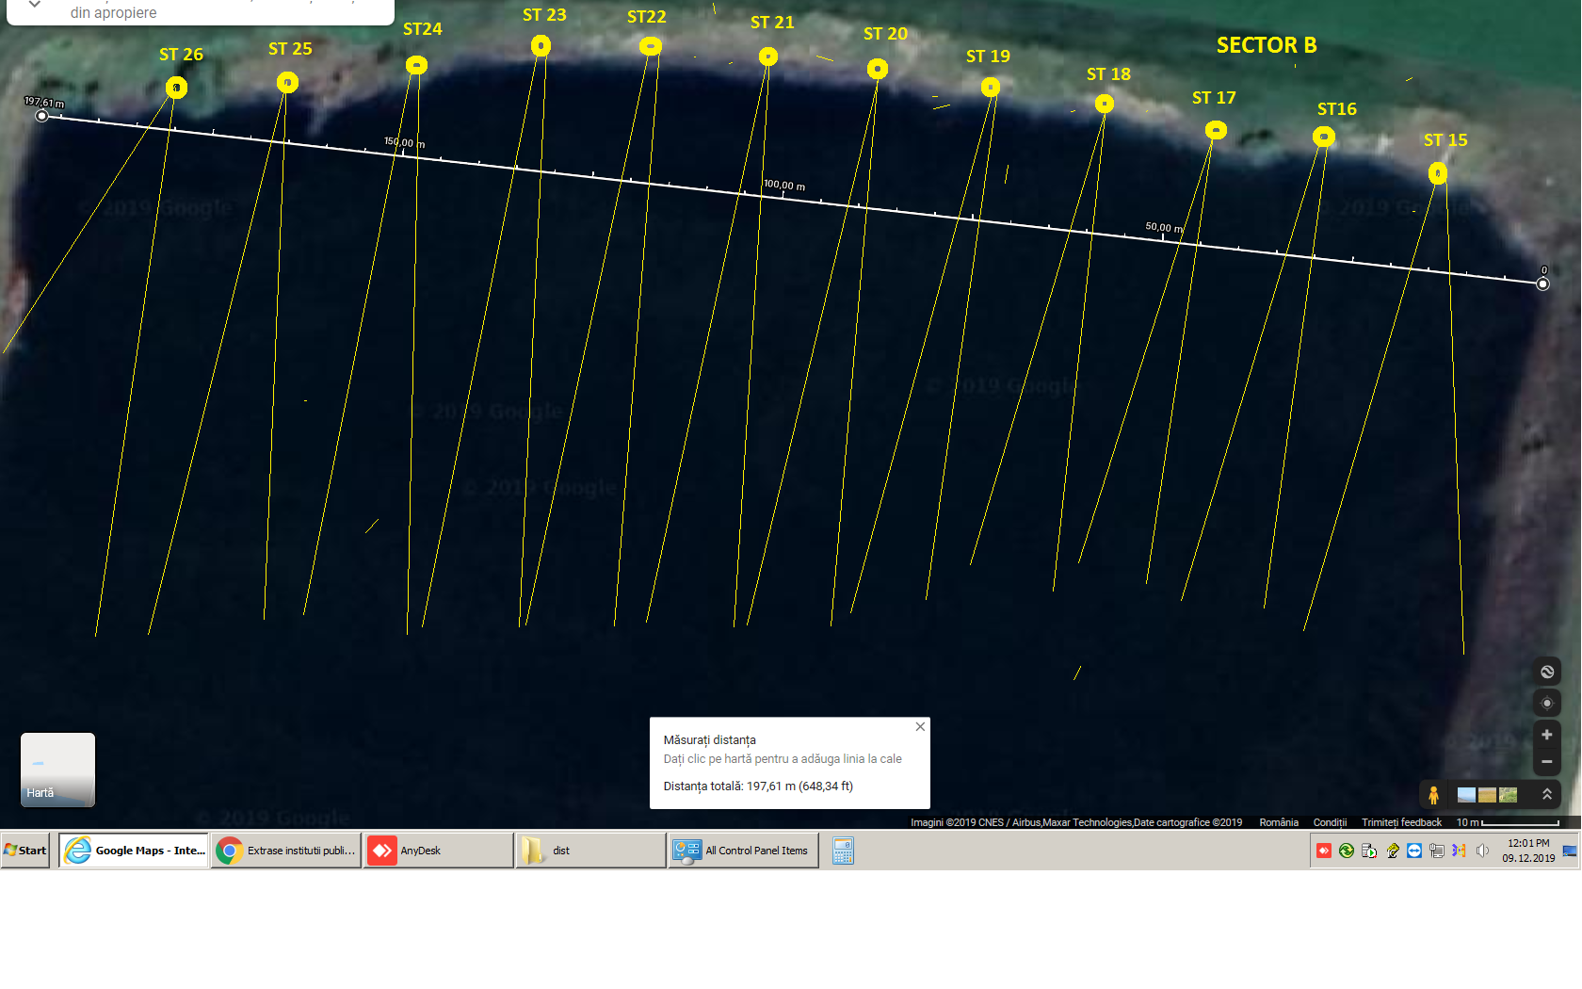The image size is (1582, 989).
Task: Open the Calculator taskbar button
Action: pyautogui.click(x=843, y=851)
